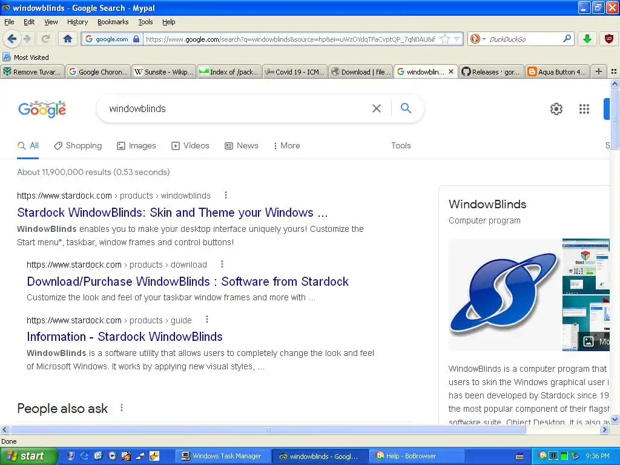Image resolution: width=620 pixels, height=465 pixels.
Task: Click the vertical scrollbar down arrow
Action: (615, 420)
